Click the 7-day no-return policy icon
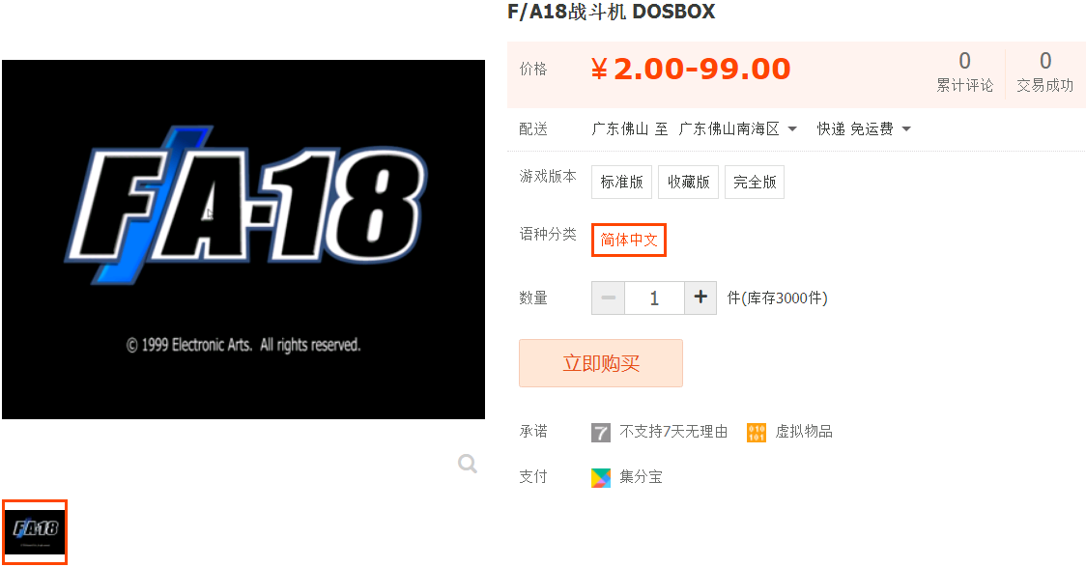The image size is (1086, 567). (600, 433)
